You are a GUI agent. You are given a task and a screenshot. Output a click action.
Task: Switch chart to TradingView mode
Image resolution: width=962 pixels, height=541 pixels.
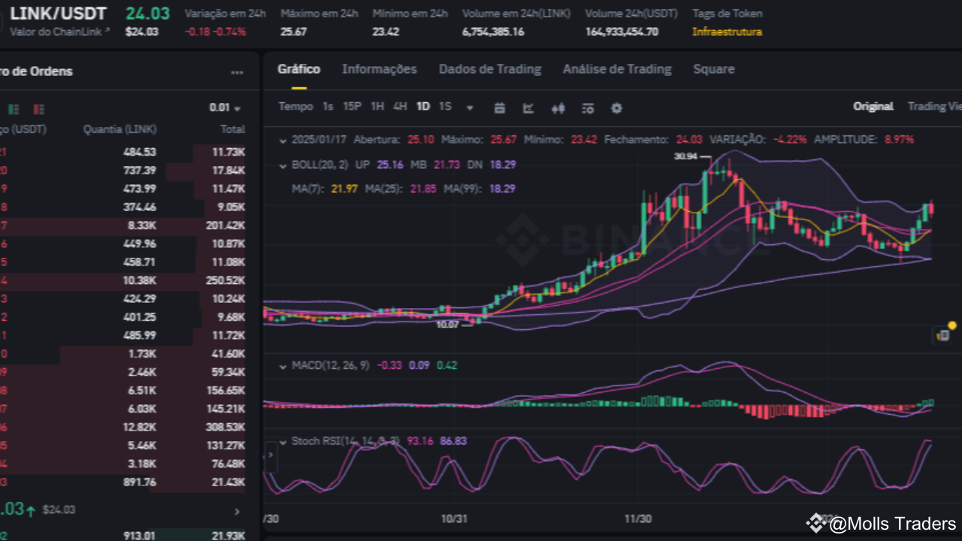tap(934, 106)
